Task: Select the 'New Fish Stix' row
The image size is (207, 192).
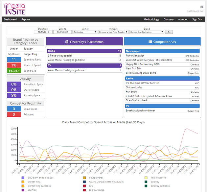Action: (x=162, y=68)
